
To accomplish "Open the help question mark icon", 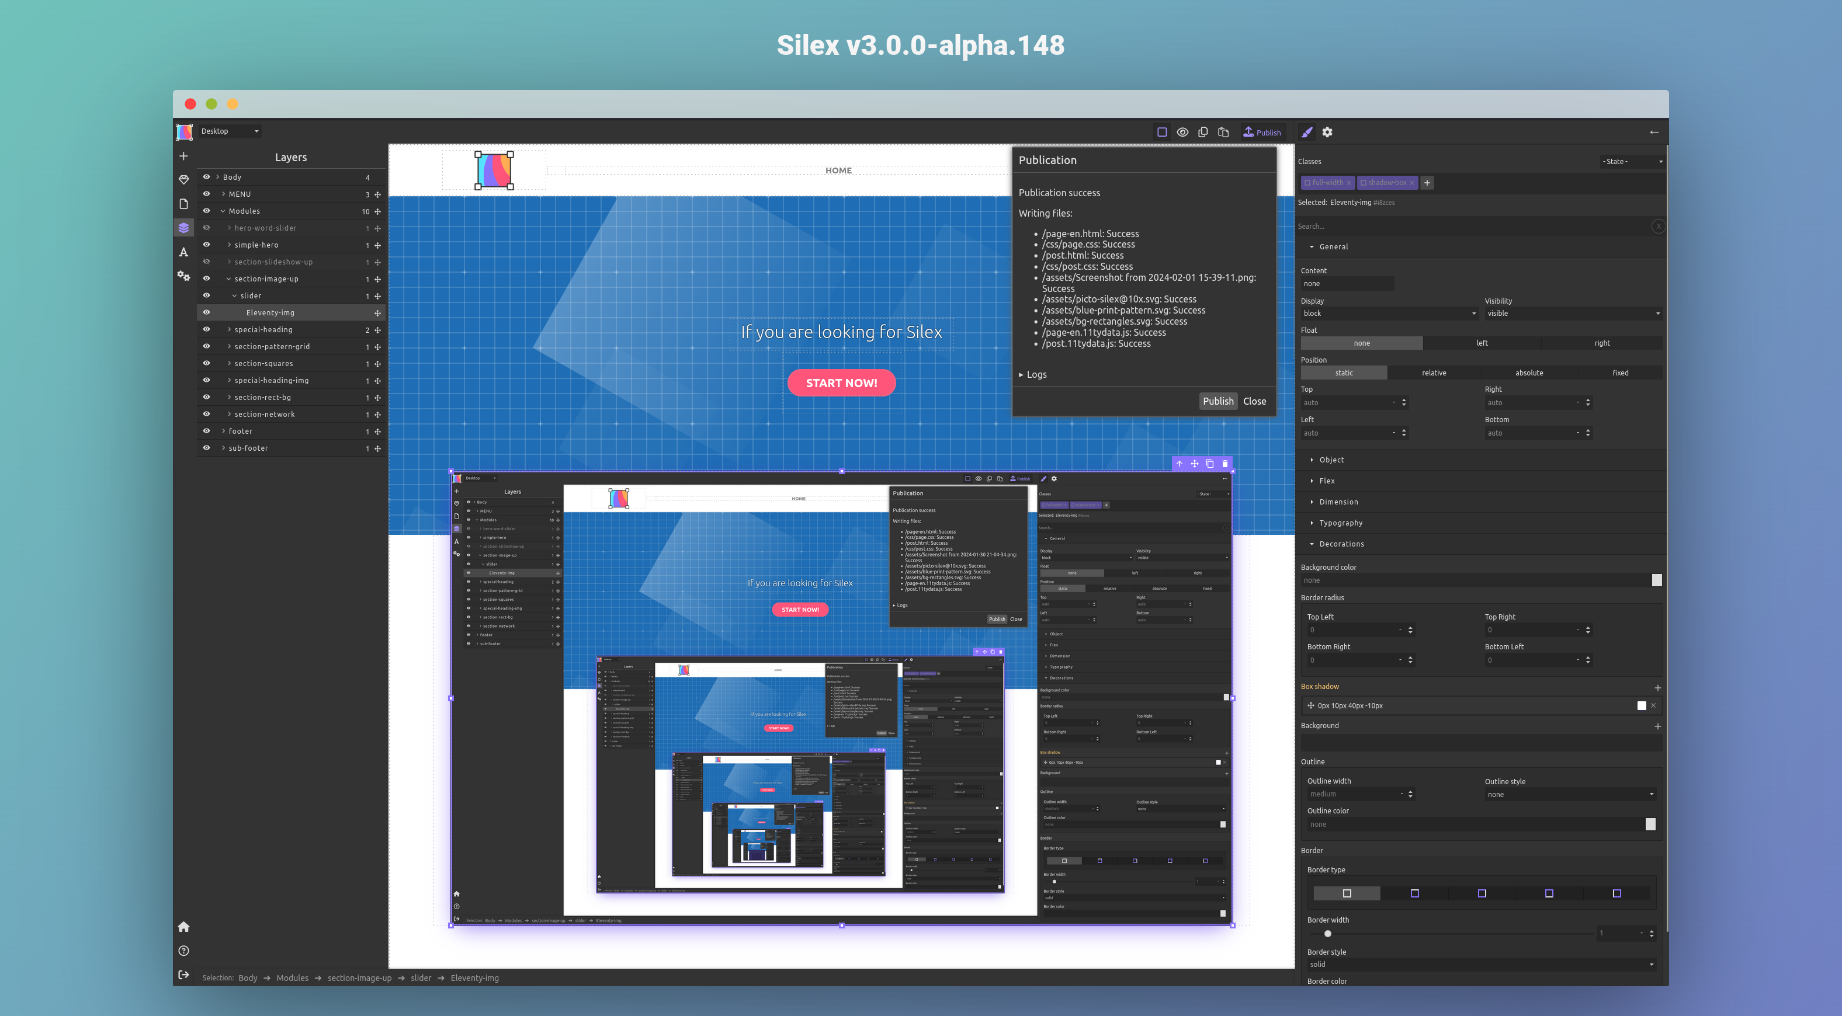I will (184, 950).
